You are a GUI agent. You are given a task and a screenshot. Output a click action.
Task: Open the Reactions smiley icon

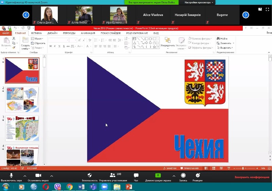[x=198, y=175]
